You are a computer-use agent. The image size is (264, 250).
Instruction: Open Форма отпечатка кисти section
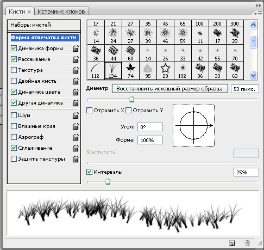click(x=43, y=38)
